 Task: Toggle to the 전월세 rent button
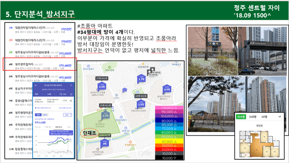pyautogui.click(x=45, y=115)
